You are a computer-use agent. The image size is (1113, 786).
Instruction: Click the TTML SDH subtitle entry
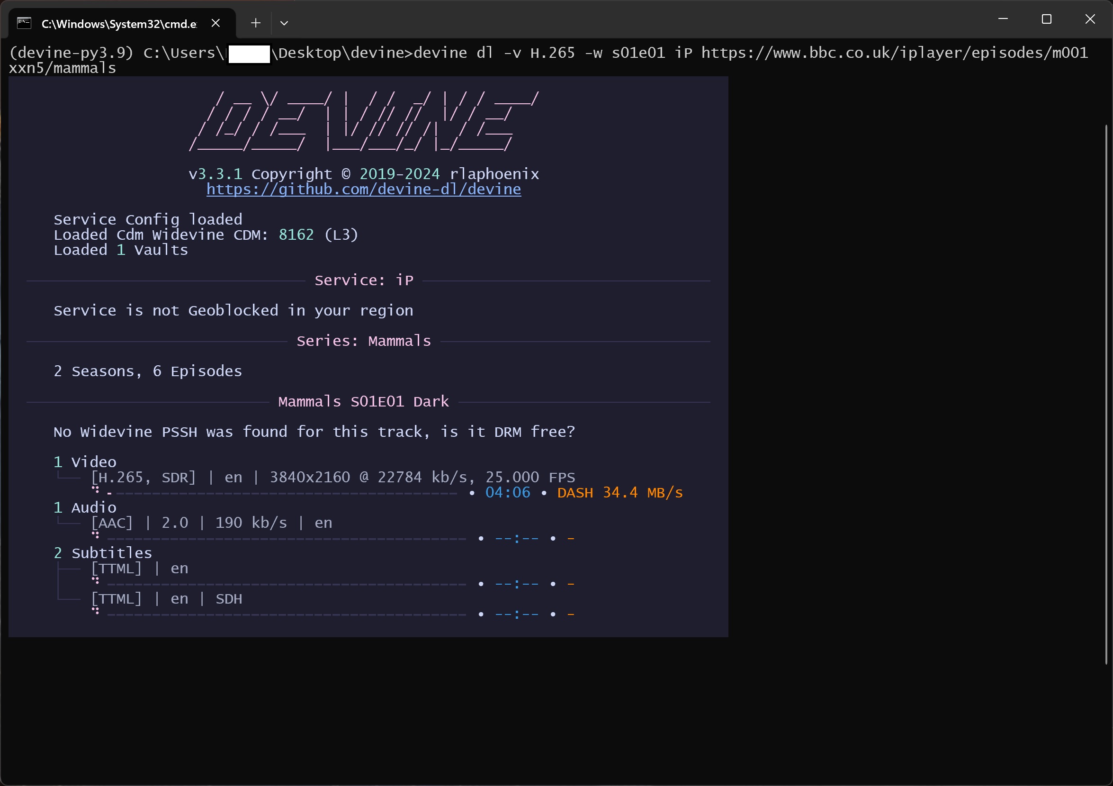[167, 599]
